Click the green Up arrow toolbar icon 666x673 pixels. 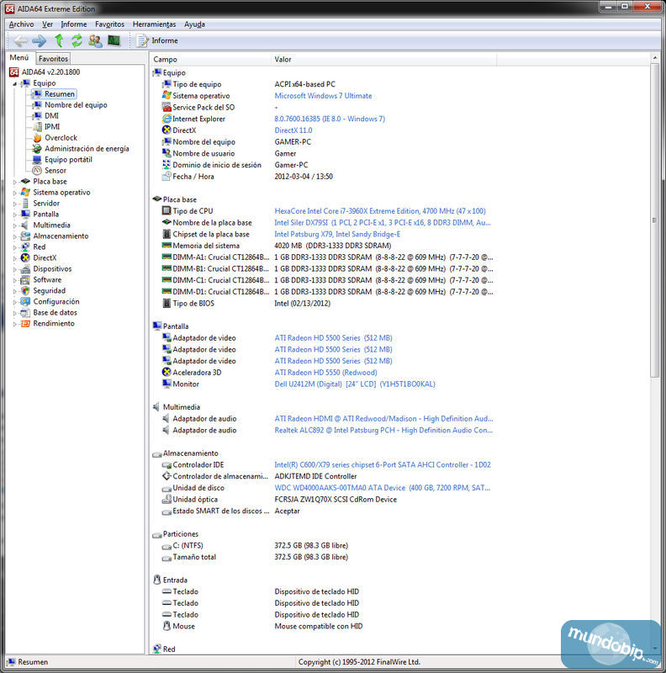pos(59,40)
